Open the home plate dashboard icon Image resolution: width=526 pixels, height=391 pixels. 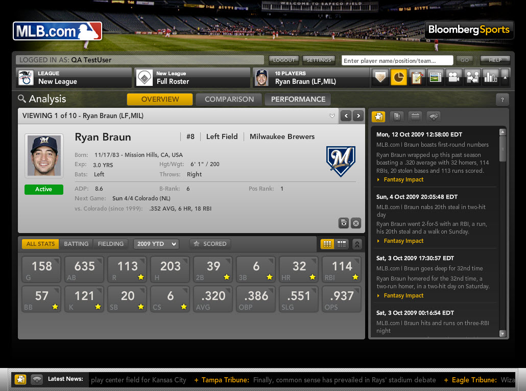(380, 78)
